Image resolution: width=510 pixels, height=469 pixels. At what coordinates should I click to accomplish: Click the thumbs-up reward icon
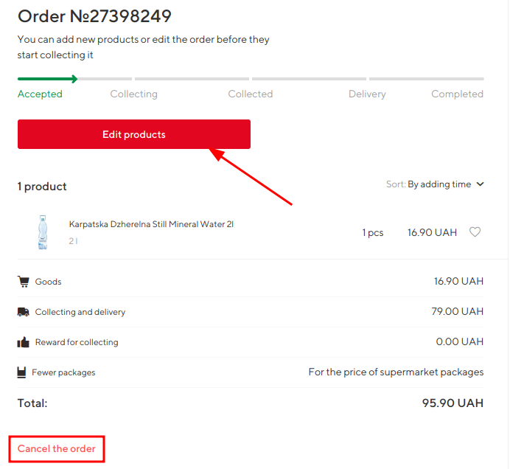pos(24,342)
